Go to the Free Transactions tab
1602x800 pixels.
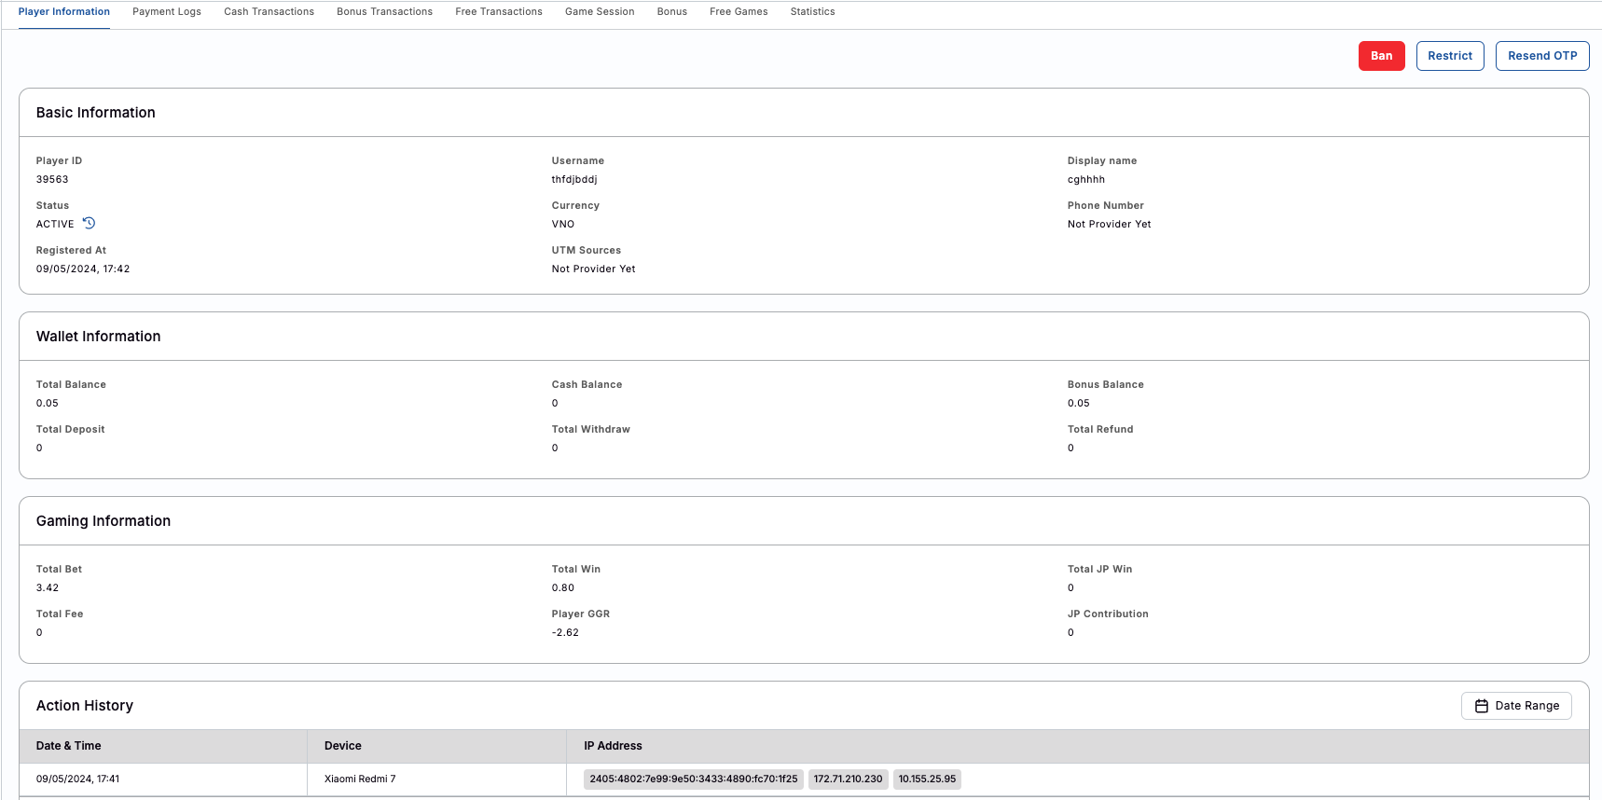498,12
